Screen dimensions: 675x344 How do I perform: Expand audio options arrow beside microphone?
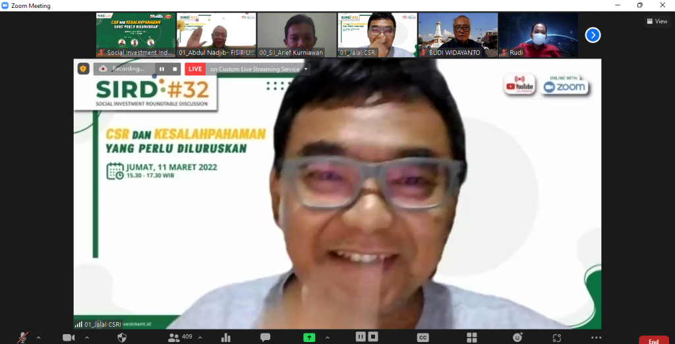coord(38,337)
